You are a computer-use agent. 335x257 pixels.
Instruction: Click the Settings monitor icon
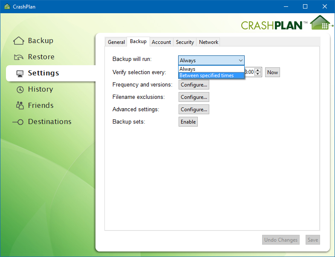(x=20, y=73)
